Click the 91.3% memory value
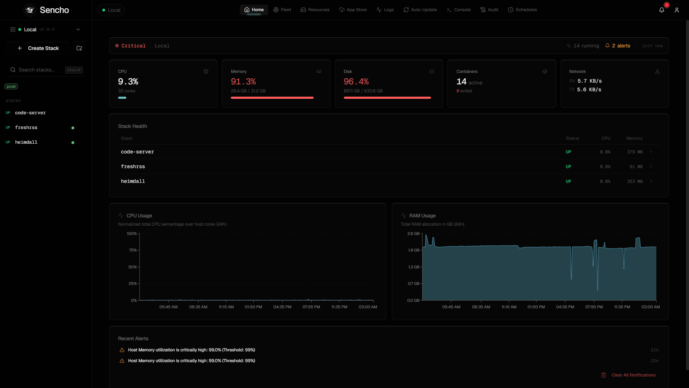Screen dimensions: 689x388 243,82
